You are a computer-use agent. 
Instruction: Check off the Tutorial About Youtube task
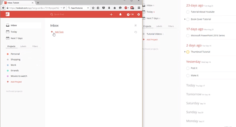pos(188,12)
